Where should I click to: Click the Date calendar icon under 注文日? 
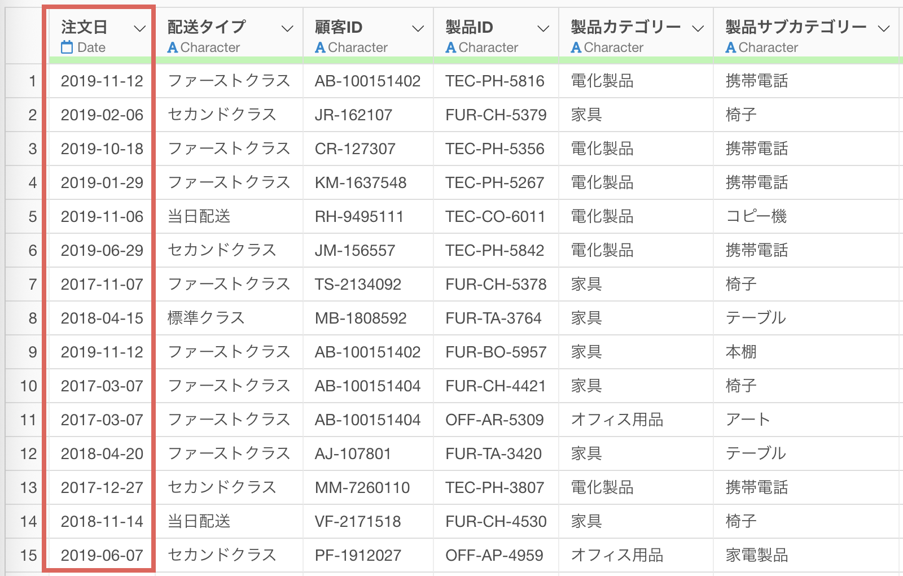67,47
